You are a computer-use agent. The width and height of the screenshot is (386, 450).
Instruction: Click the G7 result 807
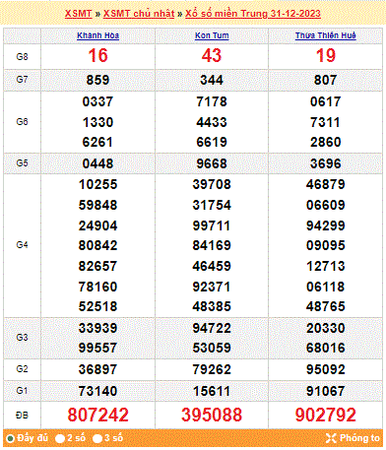326,80
